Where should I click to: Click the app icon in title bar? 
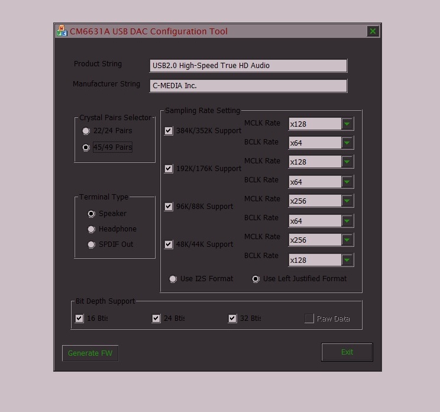pyautogui.click(x=62, y=31)
